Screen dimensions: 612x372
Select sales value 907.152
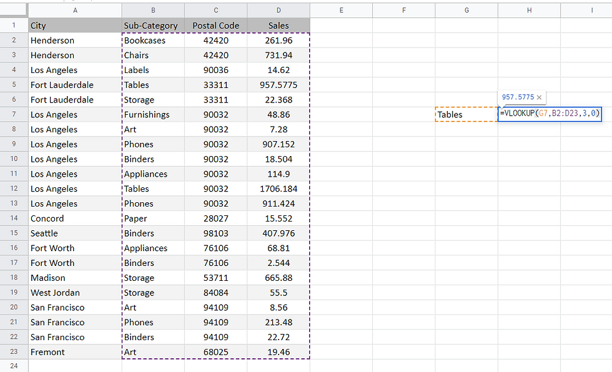(x=279, y=144)
